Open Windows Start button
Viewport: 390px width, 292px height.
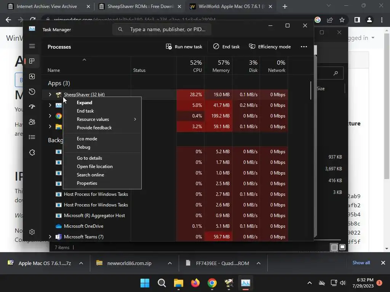[x=145, y=283]
